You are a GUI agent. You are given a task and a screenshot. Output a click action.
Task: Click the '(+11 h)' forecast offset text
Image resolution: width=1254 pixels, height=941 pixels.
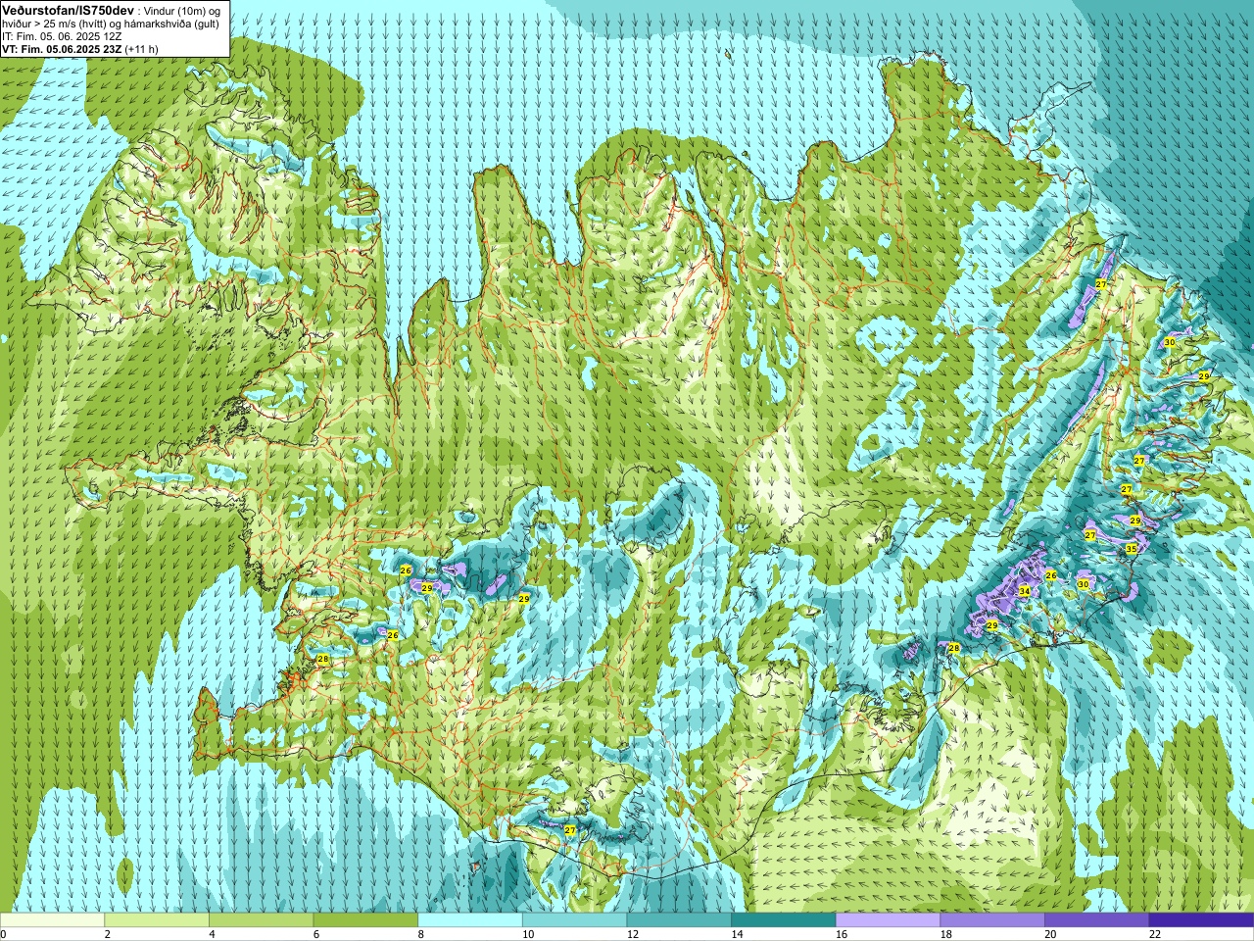[142, 48]
